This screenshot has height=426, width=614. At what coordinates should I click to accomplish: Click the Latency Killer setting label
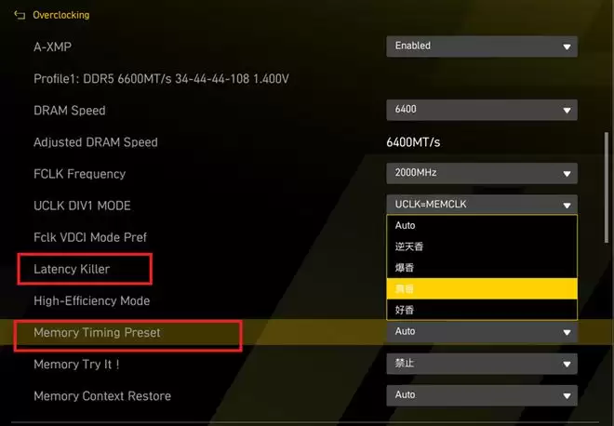pos(72,269)
